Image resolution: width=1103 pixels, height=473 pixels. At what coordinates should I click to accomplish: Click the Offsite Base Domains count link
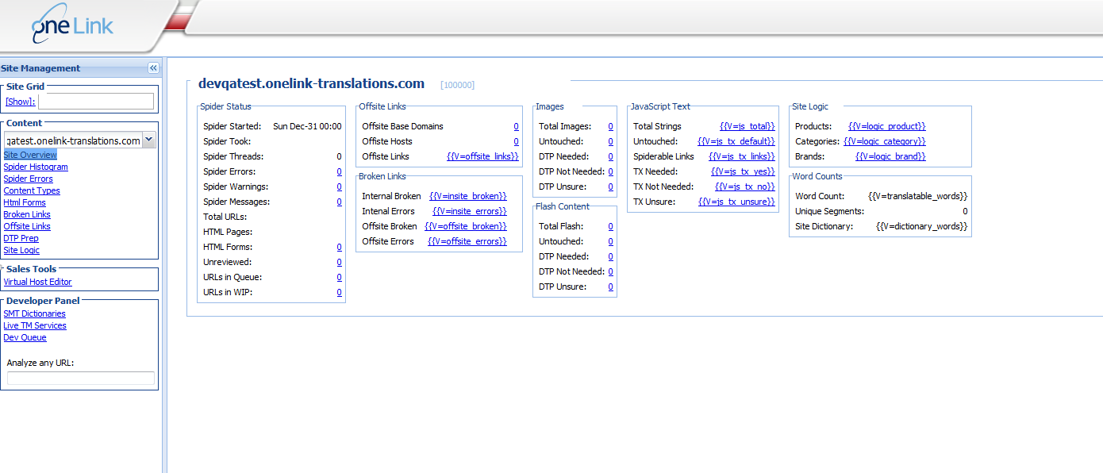click(x=516, y=126)
